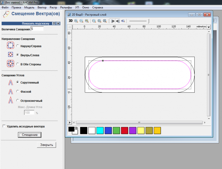Click the Макс. Длина Угла percent field
Image resolution: width=222 pixels, height=169 pixels.
coord(29,113)
